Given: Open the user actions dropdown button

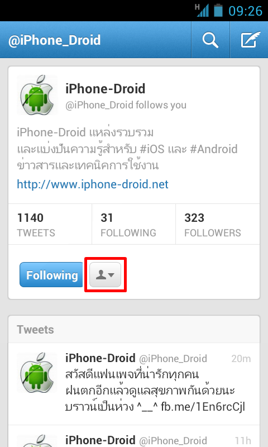Looking at the screenshot, I should pyautogui.click(x=105, y=275).
